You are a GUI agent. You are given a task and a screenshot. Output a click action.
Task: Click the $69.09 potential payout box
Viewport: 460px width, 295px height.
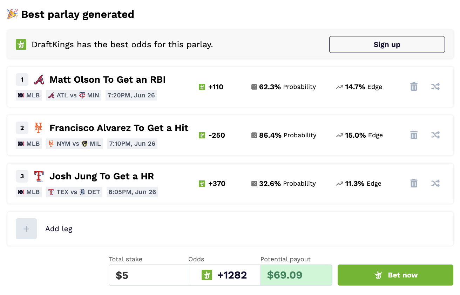click(x=296, y=275)
